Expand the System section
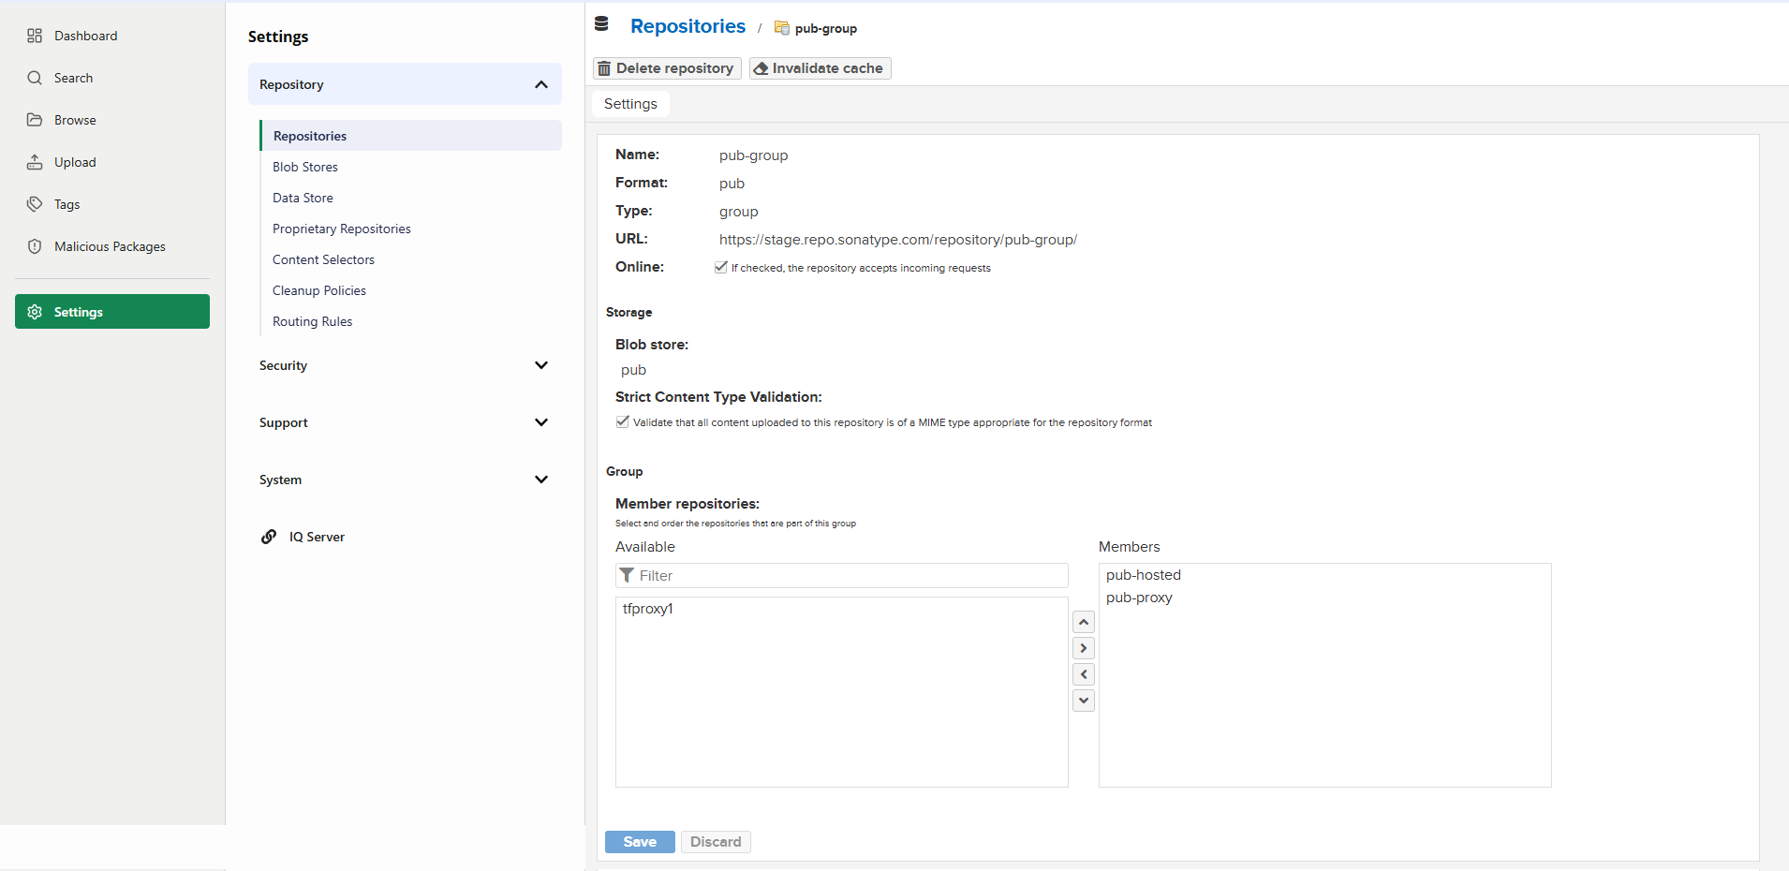 tap(405, 480)
